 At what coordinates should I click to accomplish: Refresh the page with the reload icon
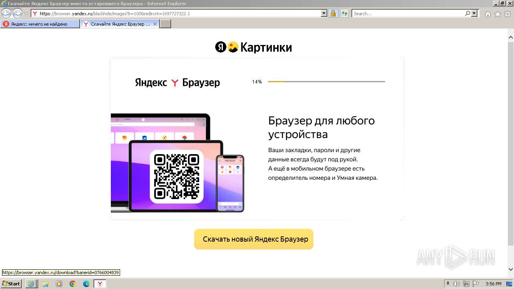[x=344, y=14]
